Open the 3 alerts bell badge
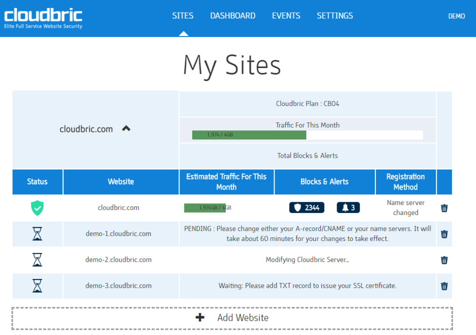The image size is (476, 335). [x=348, y=207]
